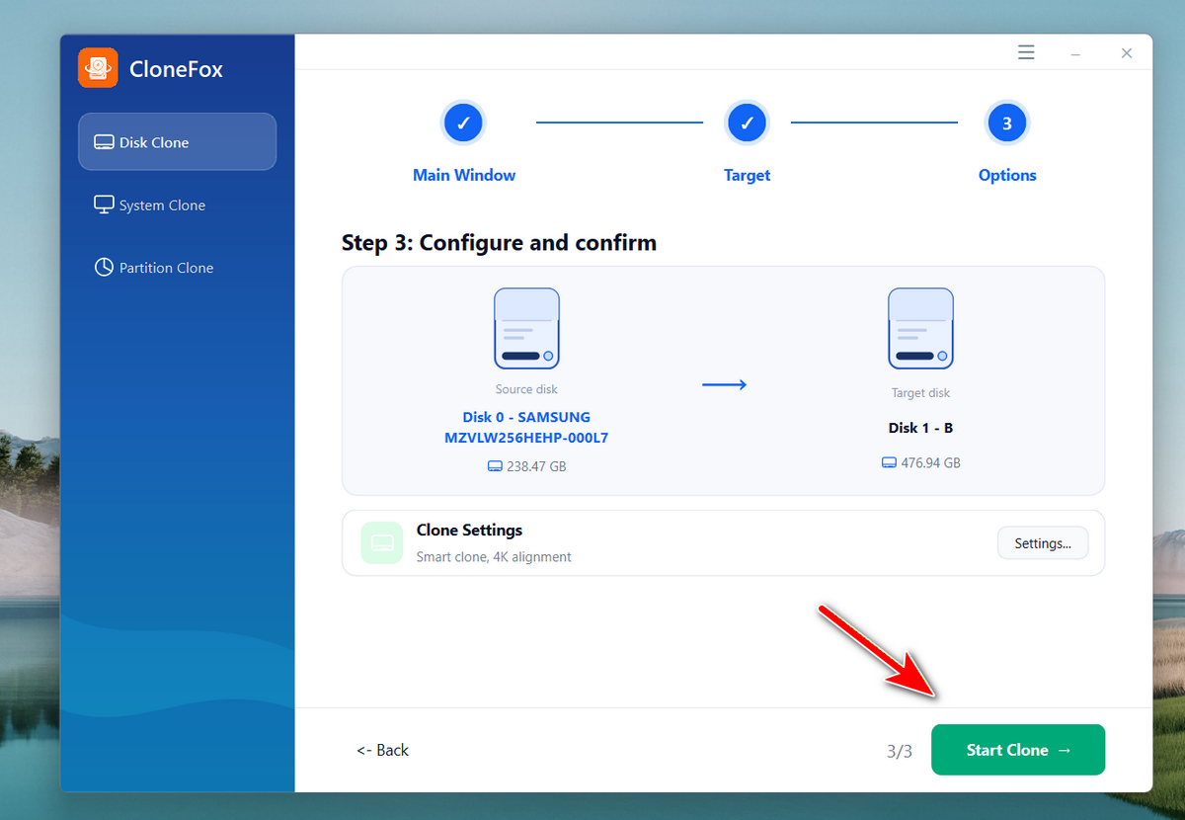Click the source disk drive icon
The image size is (1185, 820).
click(526, 328)
